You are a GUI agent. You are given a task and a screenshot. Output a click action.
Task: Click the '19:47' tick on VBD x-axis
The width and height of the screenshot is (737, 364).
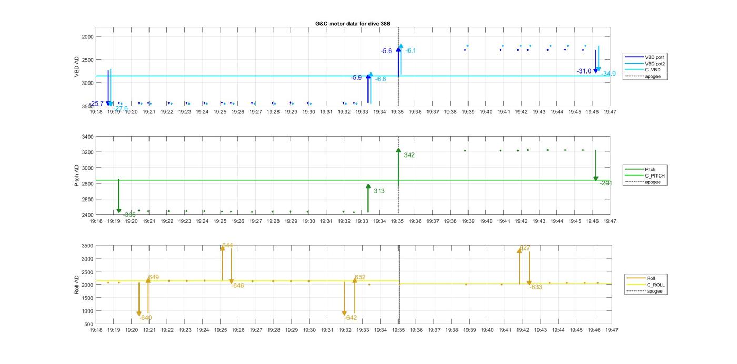pyautogui.click(x=610, y=112)
